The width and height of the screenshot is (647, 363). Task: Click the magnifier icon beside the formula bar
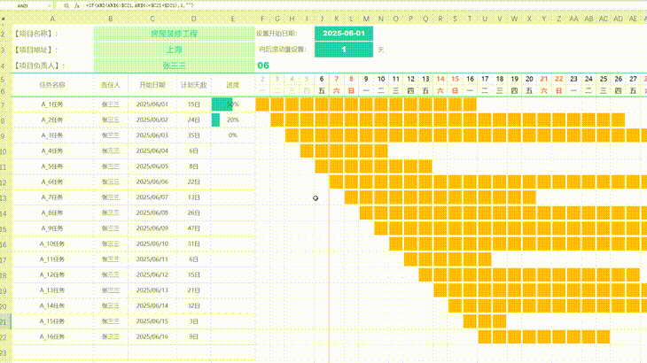coord(66,6)
